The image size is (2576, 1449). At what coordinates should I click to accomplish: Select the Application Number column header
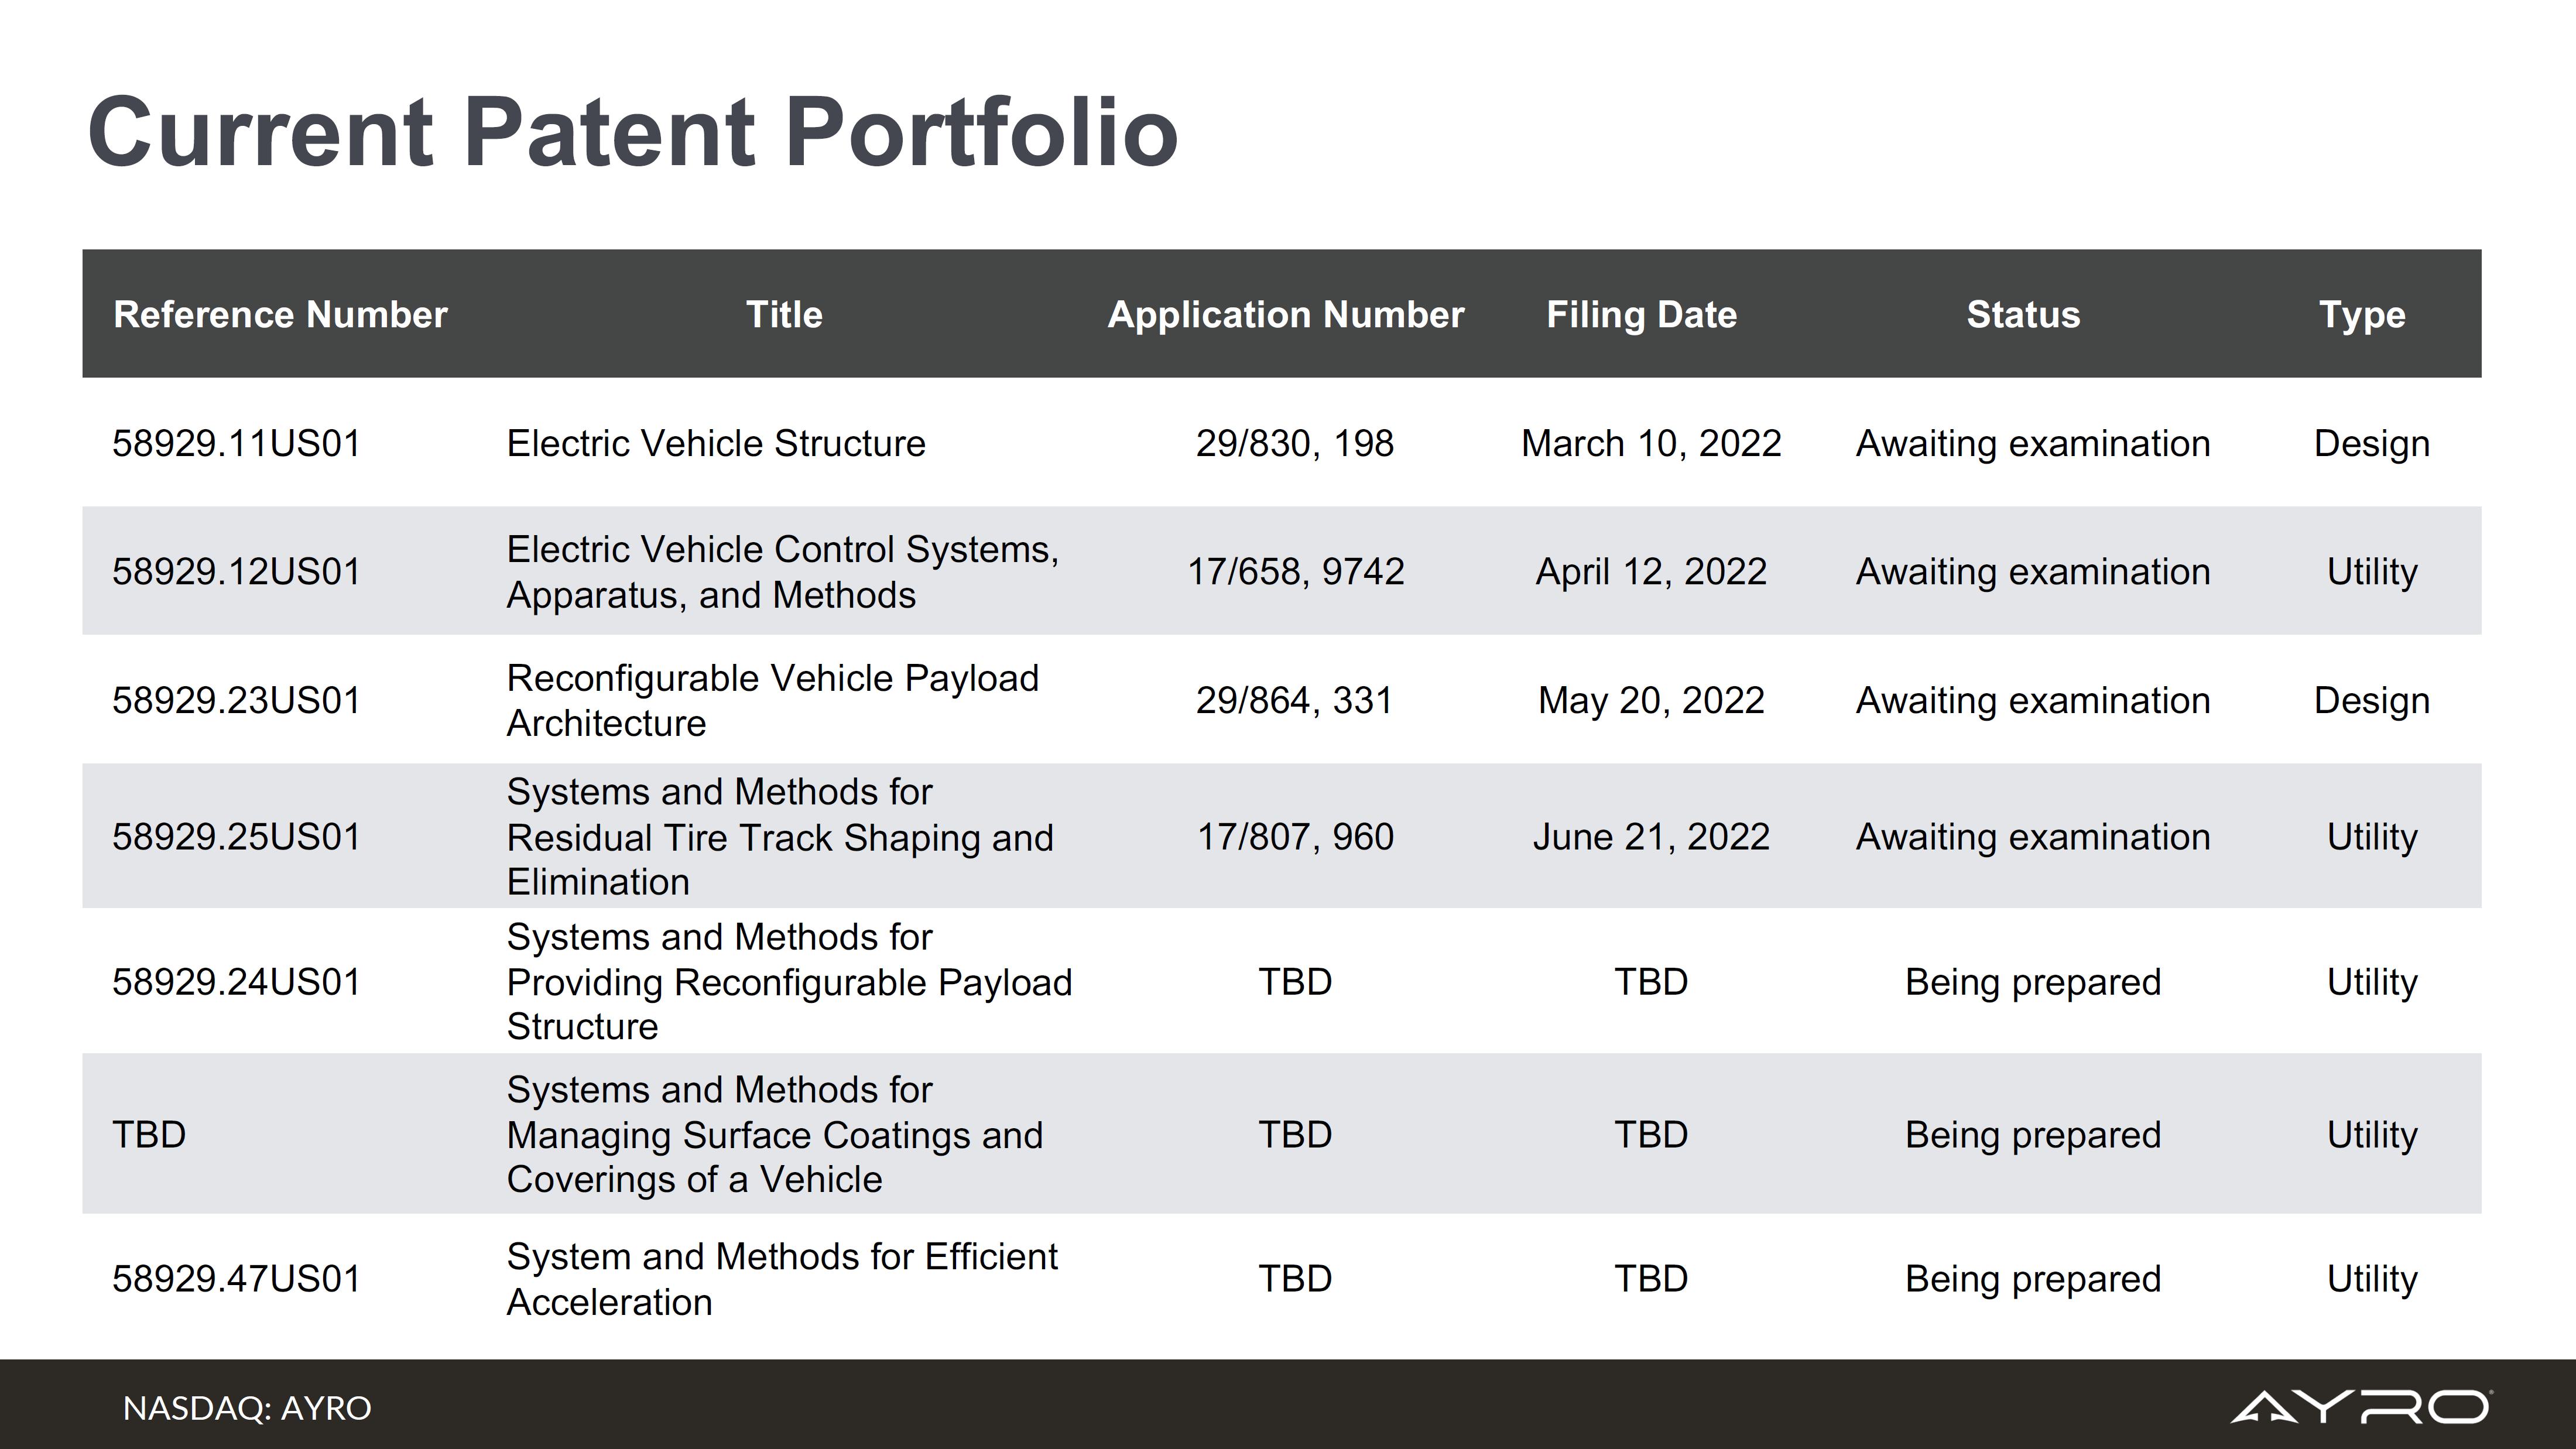pyautogui.click(x=1285, y=315)
